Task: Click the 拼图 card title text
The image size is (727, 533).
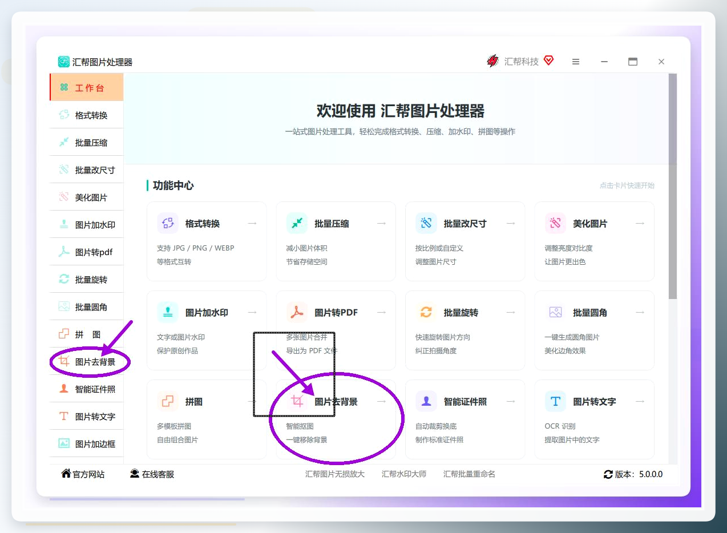Action: pyautogui.click(x=194, y=401)
